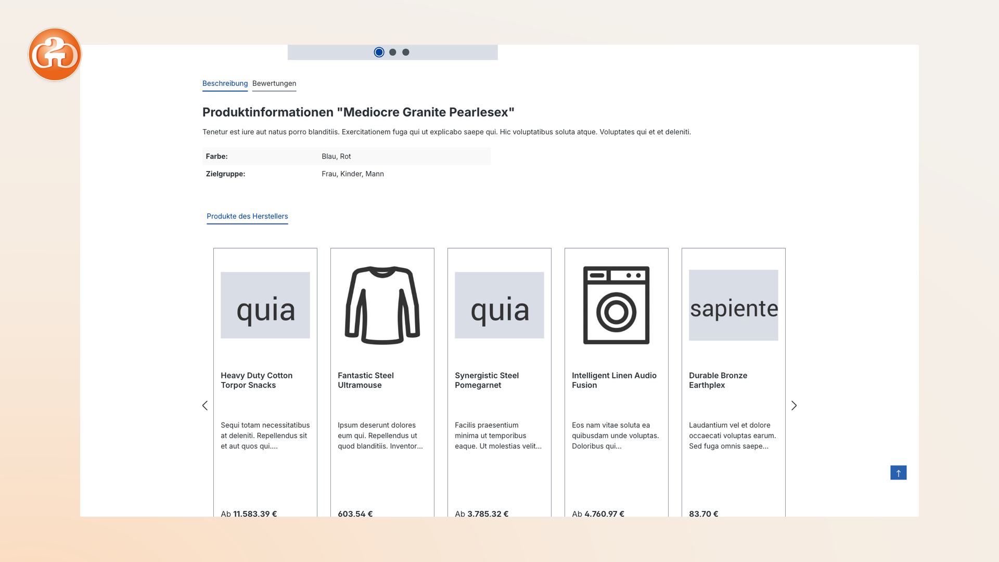Click description starting Sequi totam necessitatibus

coord(265,436)
